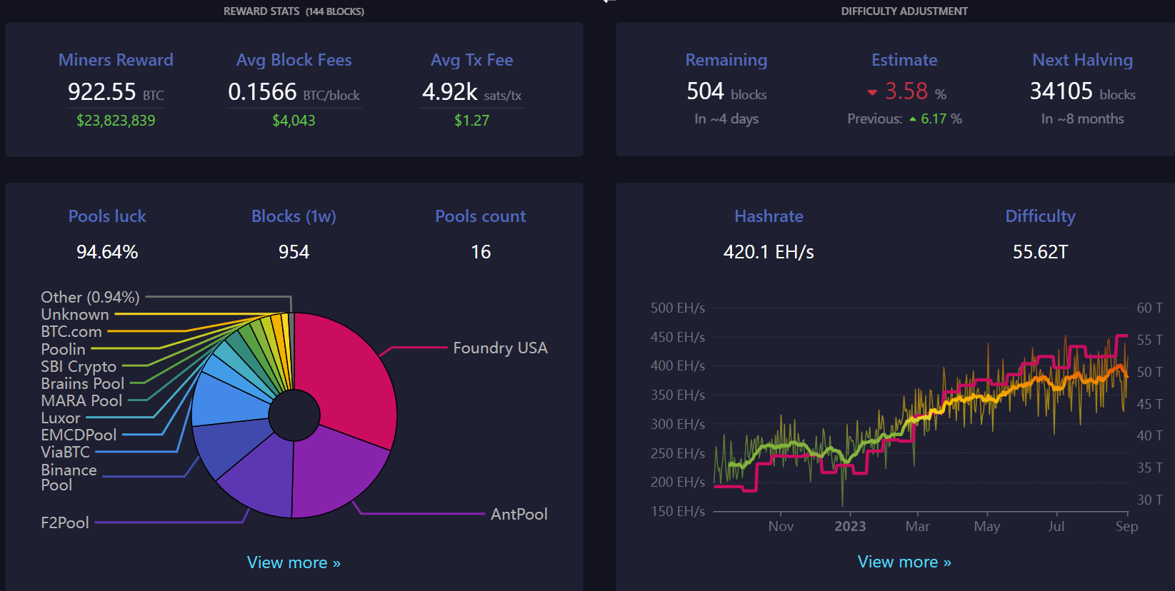Click the red down arrow beside the 3.58 % estimate
Viewport: 1175px width, 591px height.
click(x=872, y=93)
